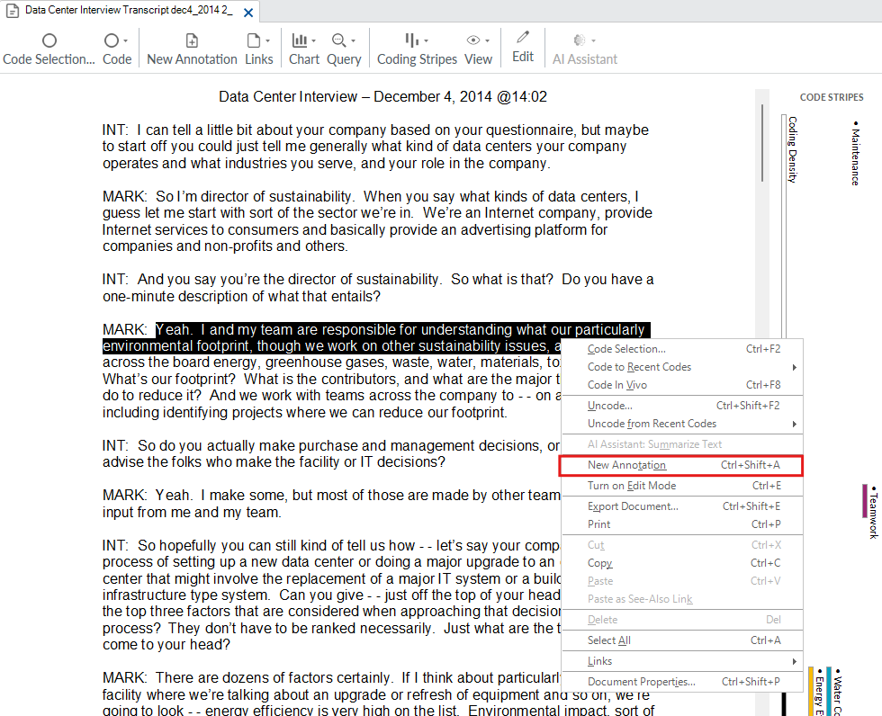Click the Maintenance code stripe label
Image resolution: width=882 pixels, height=716 pixels.
[x=856, y=153]
